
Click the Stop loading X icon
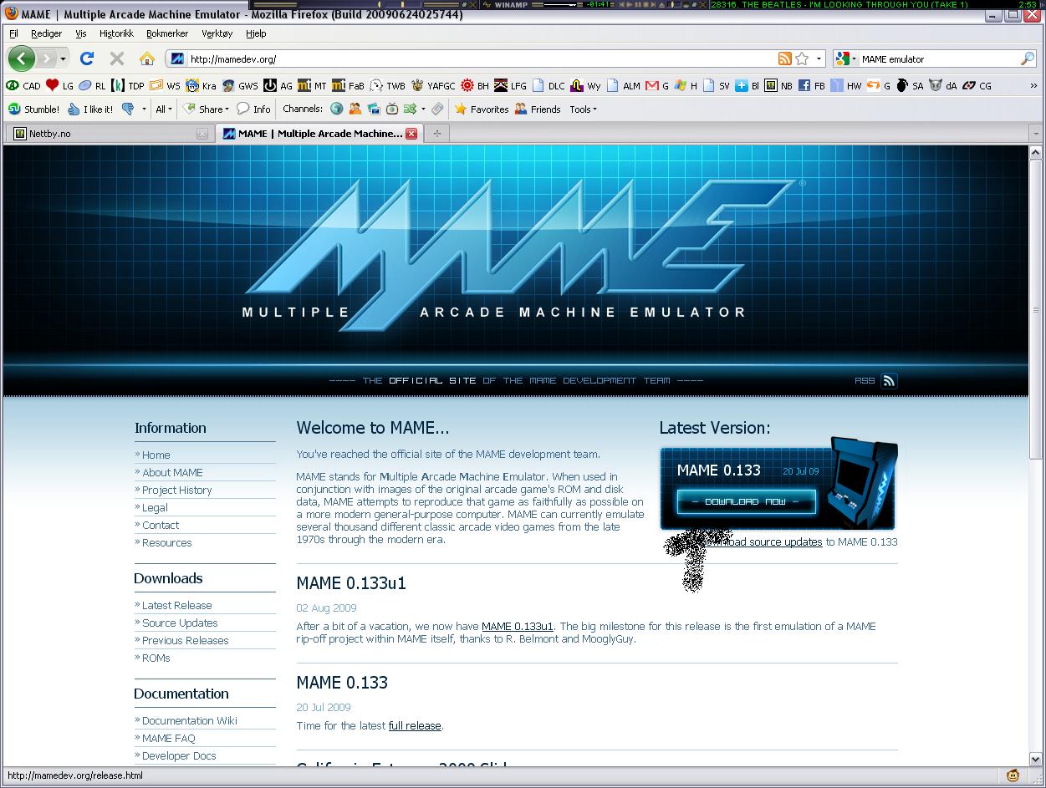tap(117, 58)
